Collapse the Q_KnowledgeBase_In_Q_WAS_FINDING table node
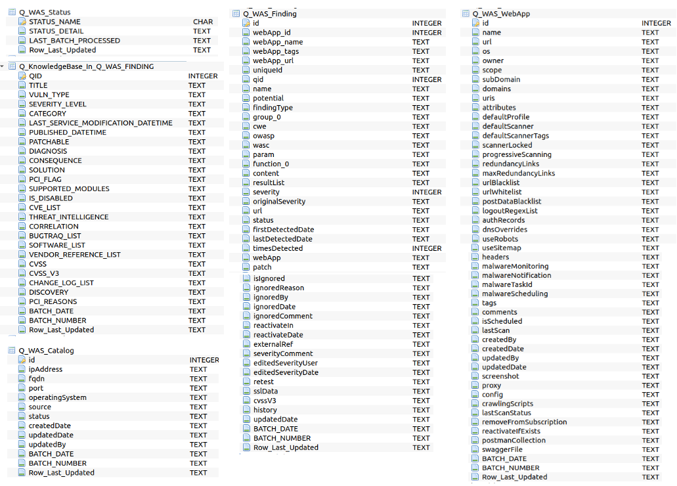 pos(3,66)
